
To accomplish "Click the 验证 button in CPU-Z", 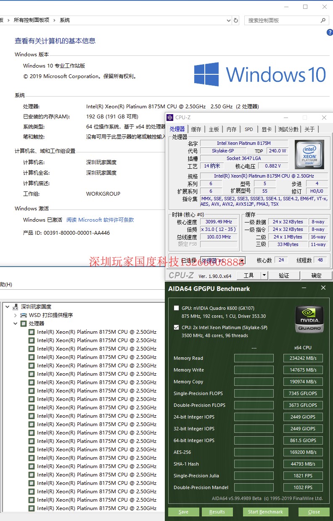I will click(284, 275).
